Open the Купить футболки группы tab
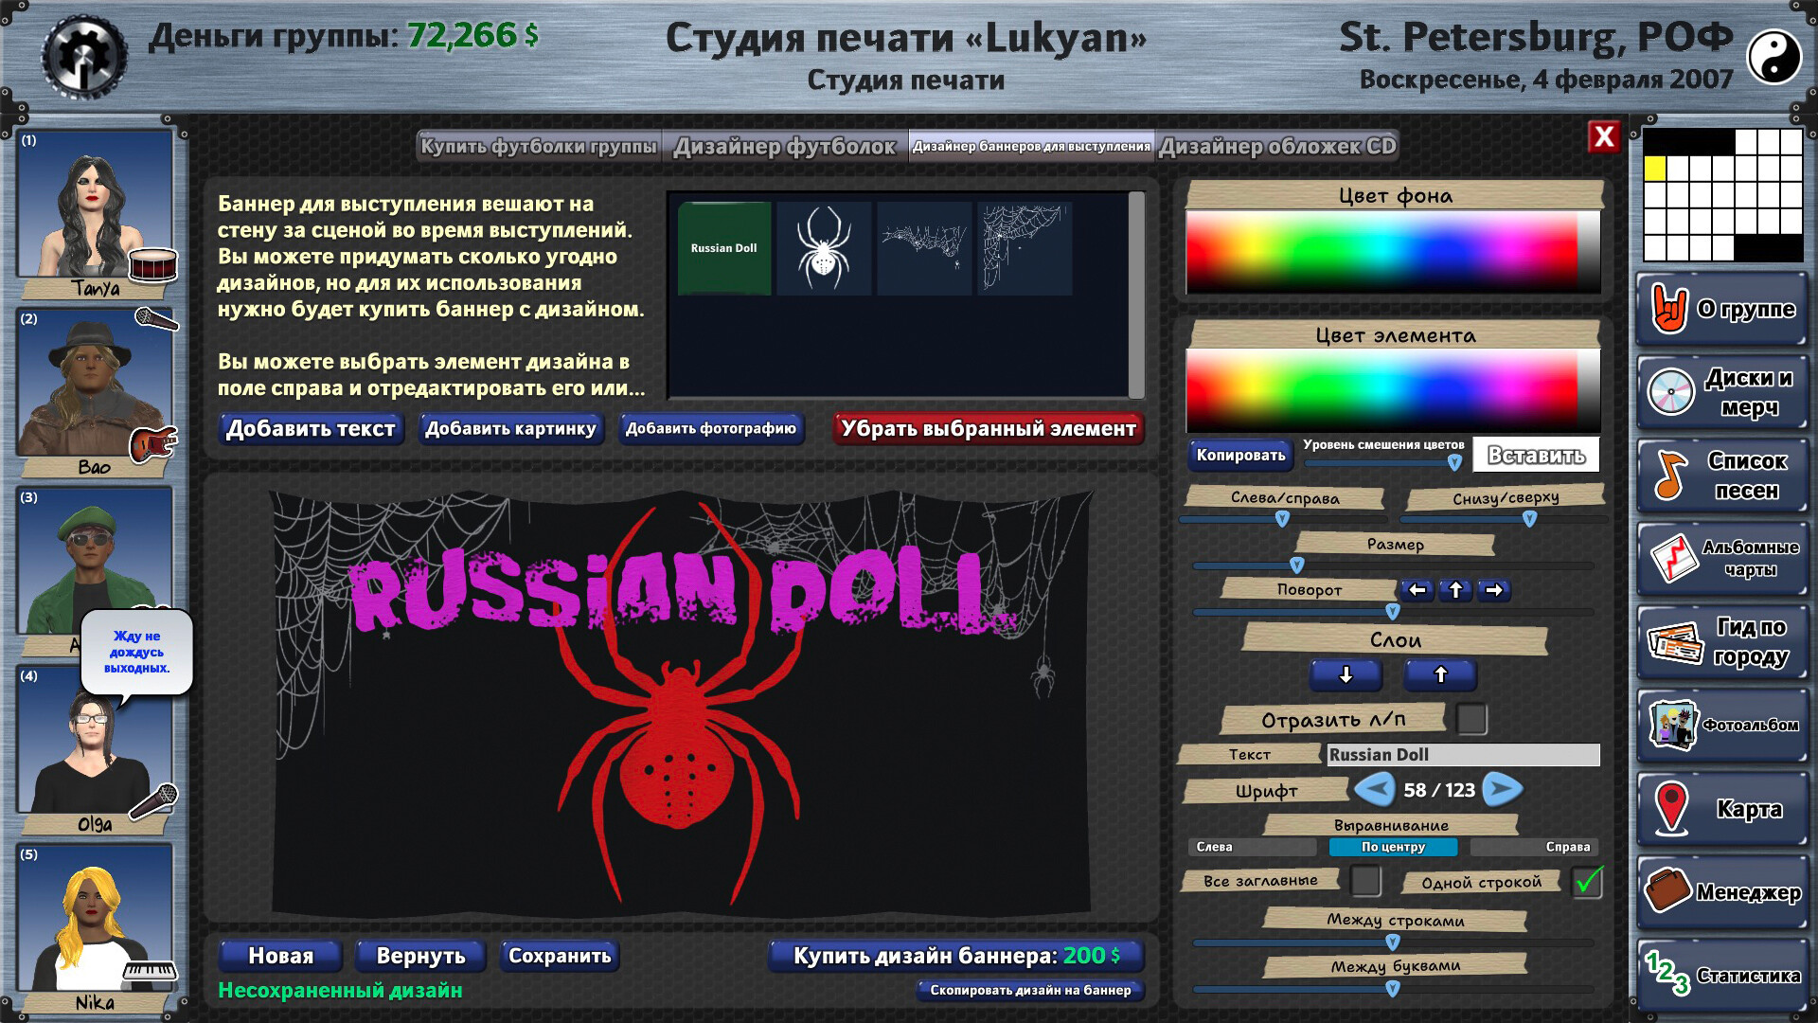Screen dimensions: 1818x1023 click(540, 147)
